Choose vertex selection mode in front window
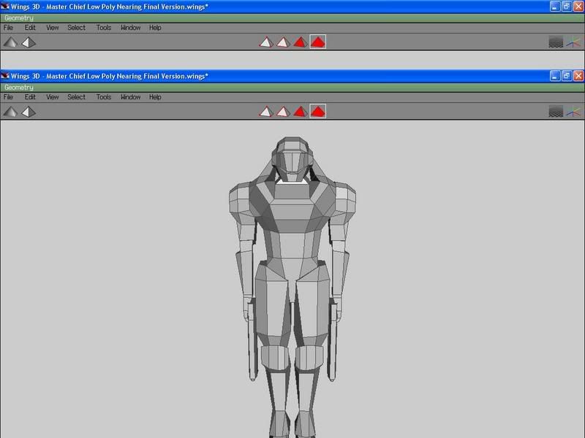Image resolution: width=585 pixels, height=438 pixels. tap(266, 112)
